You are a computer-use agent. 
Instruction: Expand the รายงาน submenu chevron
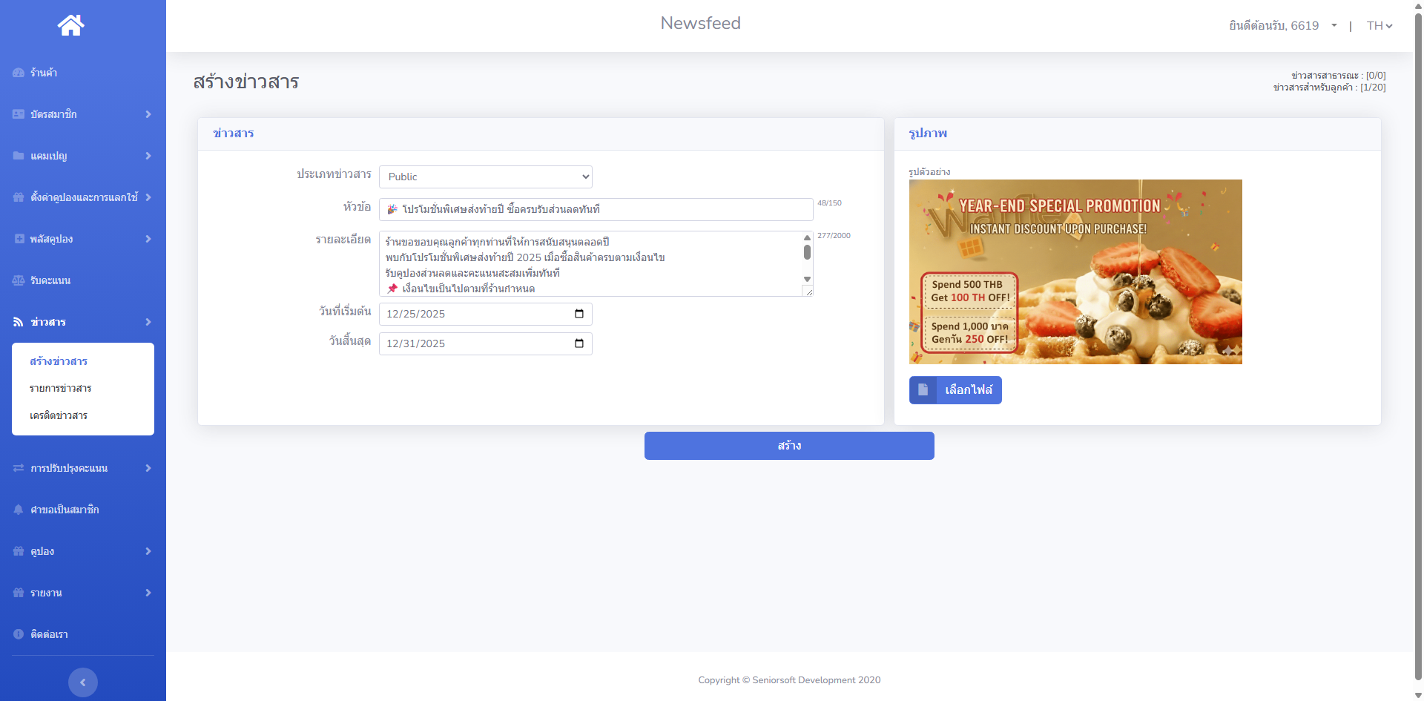point(148,593)
